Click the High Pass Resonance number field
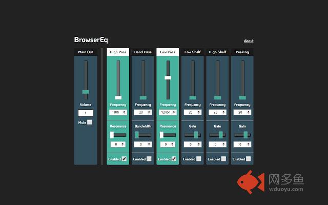This screenshot has height=205, width=328. pos(118,145)
